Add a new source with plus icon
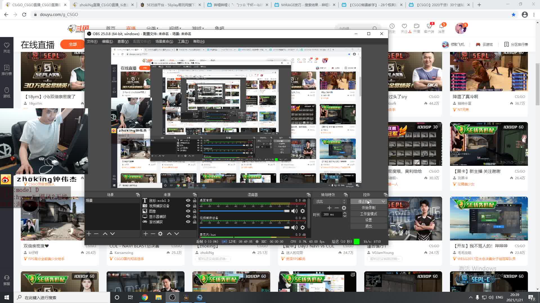 tap(145, 234)
